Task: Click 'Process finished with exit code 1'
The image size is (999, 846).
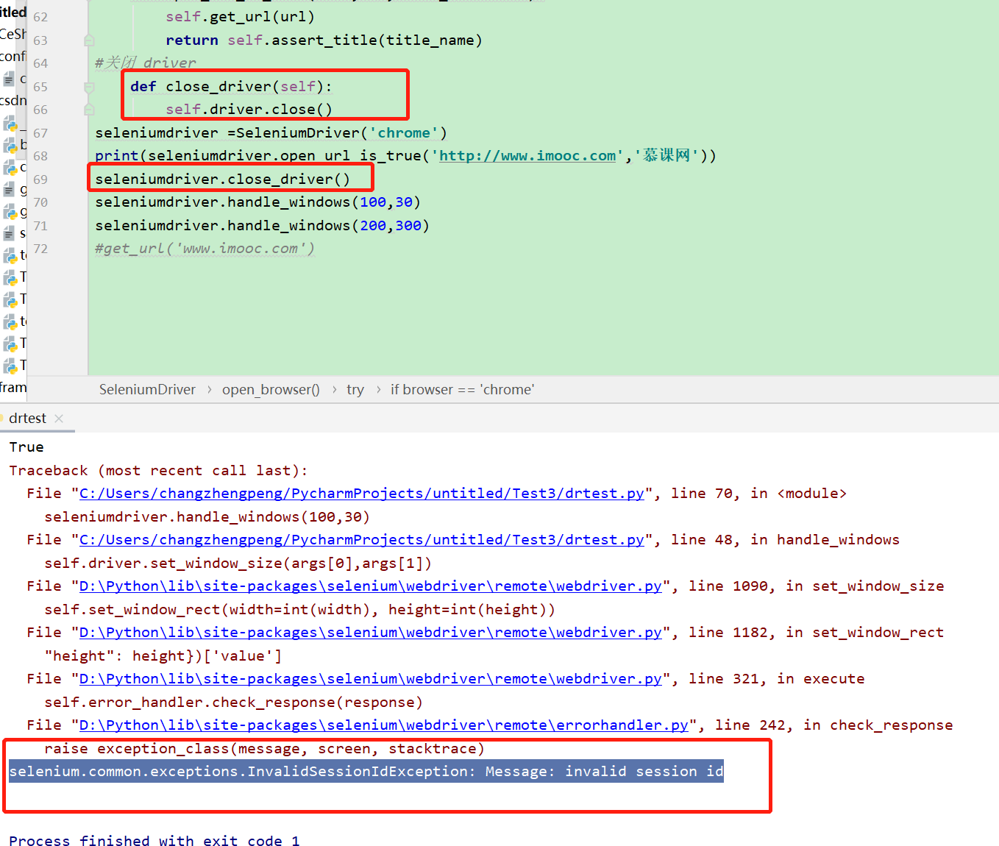Action: (154, 840)
